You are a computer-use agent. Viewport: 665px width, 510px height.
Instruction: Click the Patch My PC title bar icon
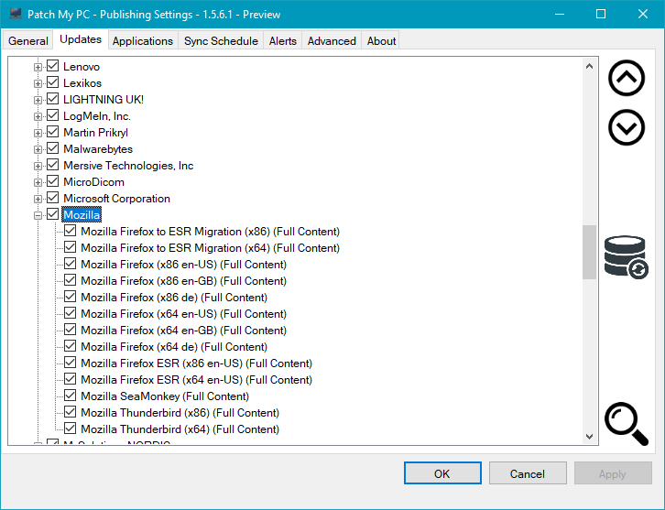(16, 15)
